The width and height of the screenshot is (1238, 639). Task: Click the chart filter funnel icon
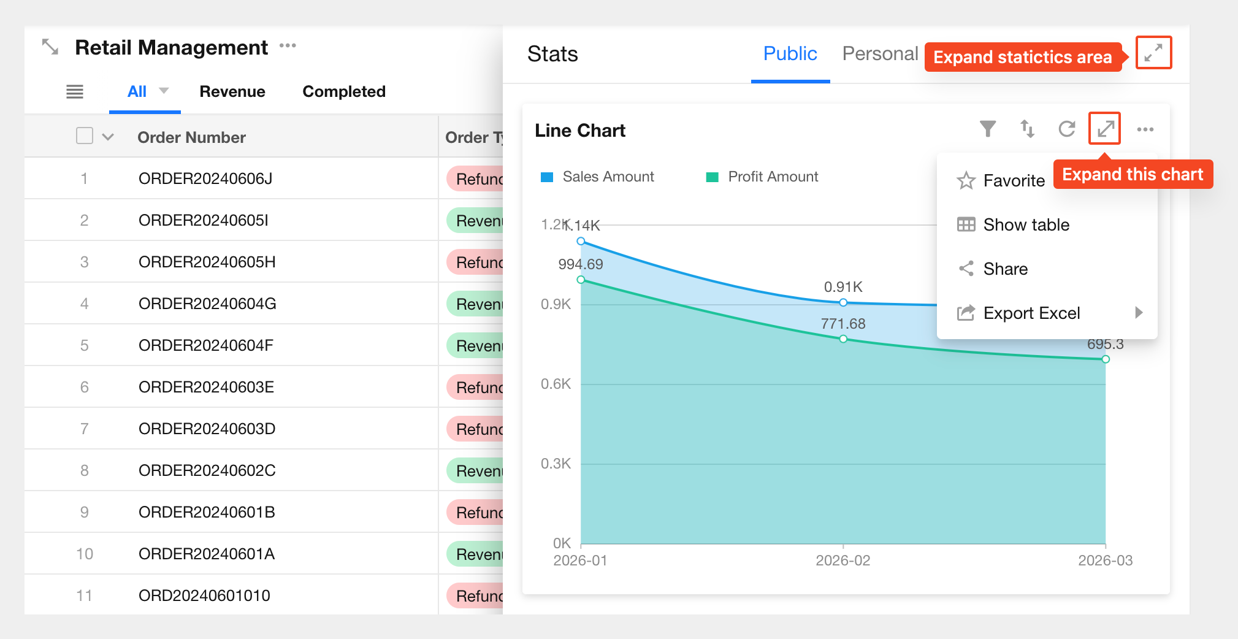987,129
